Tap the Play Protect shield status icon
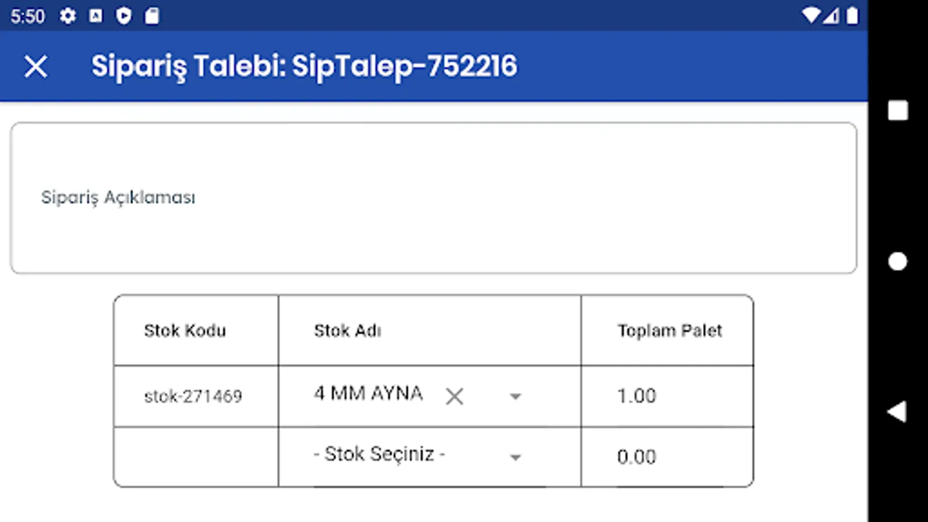The width and height of the screenshot is (928, 522). [x=124, y=16]
